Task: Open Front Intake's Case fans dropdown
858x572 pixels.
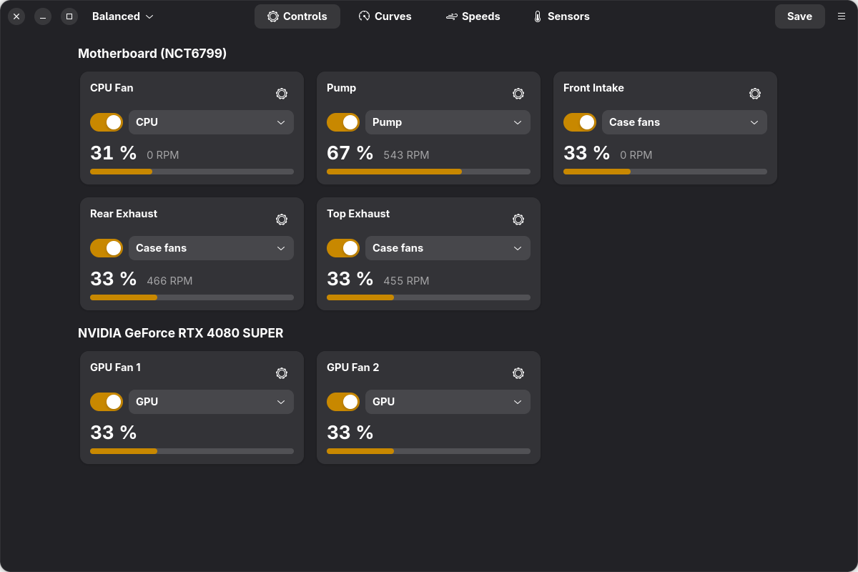Action: click(x=684, y=122)
